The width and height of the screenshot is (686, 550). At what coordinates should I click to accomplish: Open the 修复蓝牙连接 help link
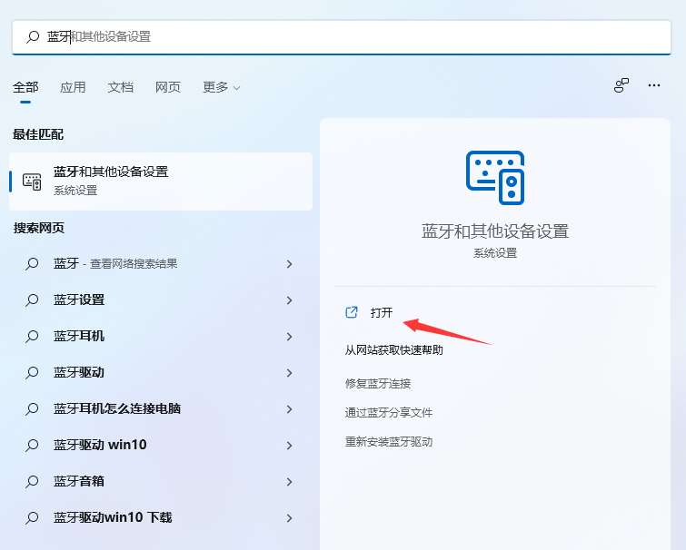click(378, 384)
